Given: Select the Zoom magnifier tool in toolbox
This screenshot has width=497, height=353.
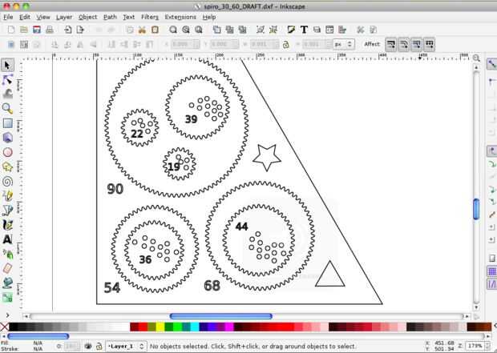Looking at the screenshot, I should pyautogui.click(x=7, y=108).
